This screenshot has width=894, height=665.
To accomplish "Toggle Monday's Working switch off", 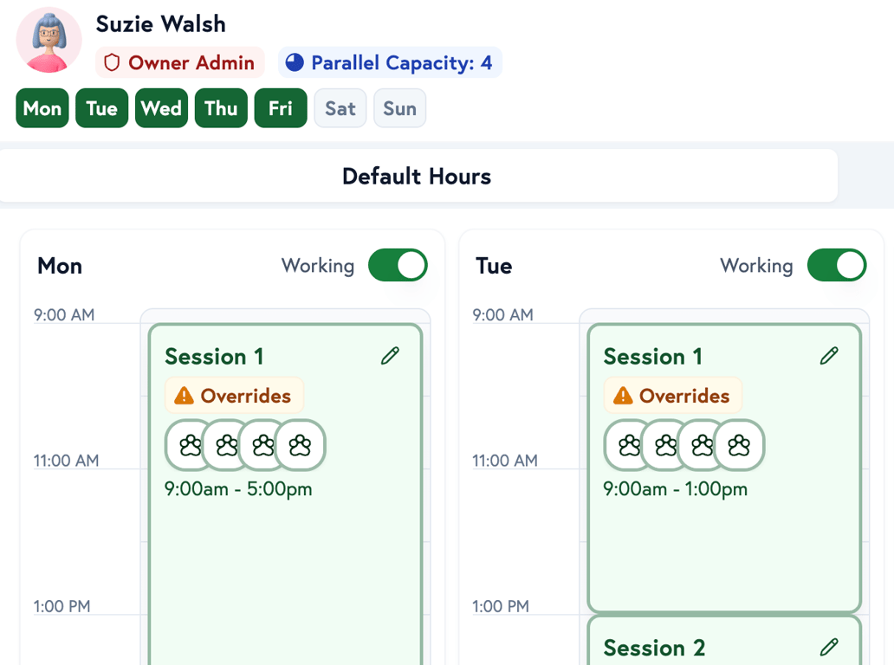I will [398, 266].
